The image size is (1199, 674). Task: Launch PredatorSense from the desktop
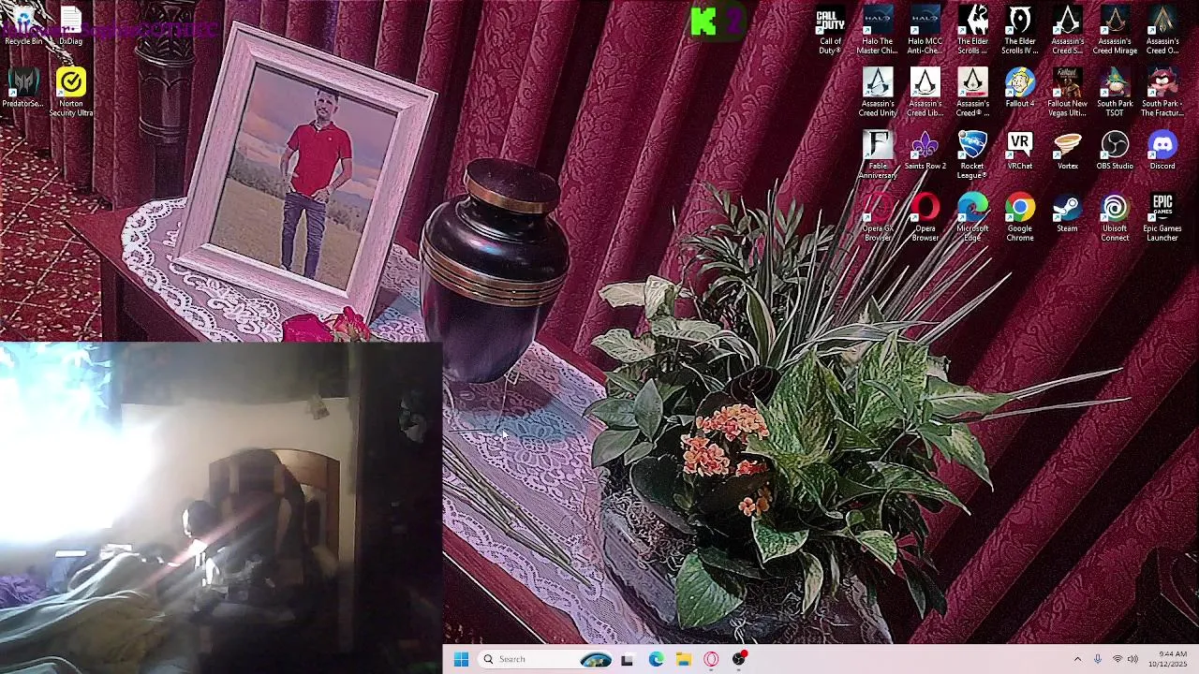[23, 88]
